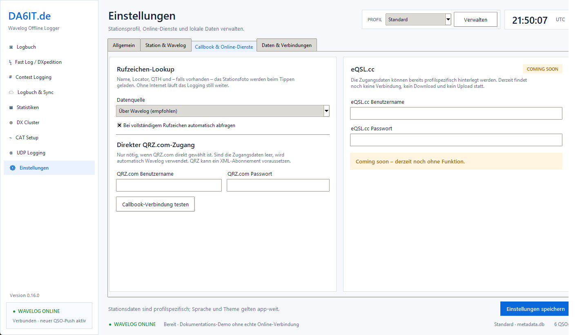Viewport: 580px width, 335px height.
Task: Switch to the Station & Wavelog tab
Action: click(x=165, y=45)
